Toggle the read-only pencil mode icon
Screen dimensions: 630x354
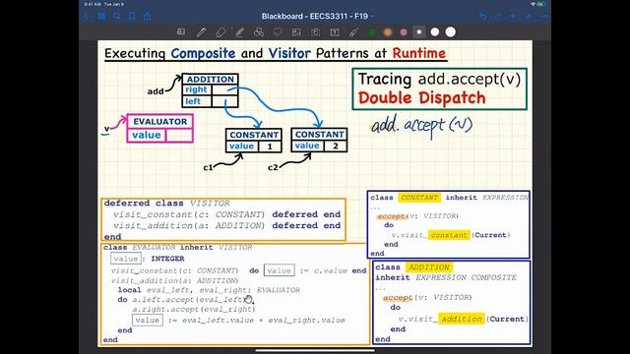tap(528, 17)
